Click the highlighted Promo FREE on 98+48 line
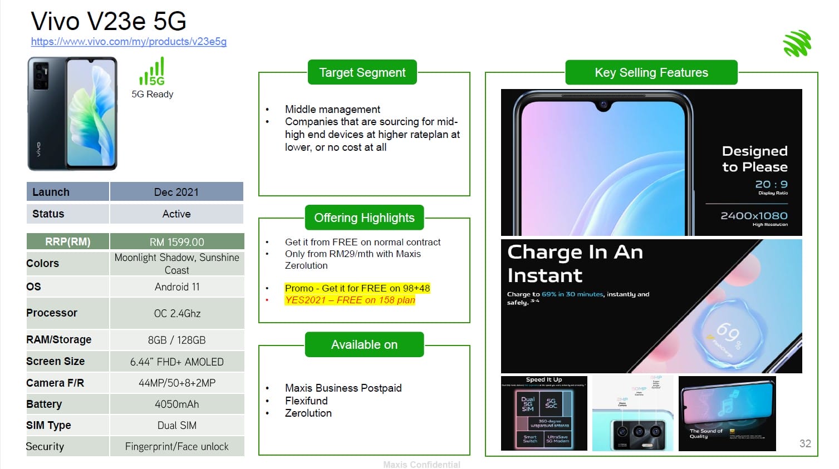Viewport: 839px width, 469px height. coord(357,288)
